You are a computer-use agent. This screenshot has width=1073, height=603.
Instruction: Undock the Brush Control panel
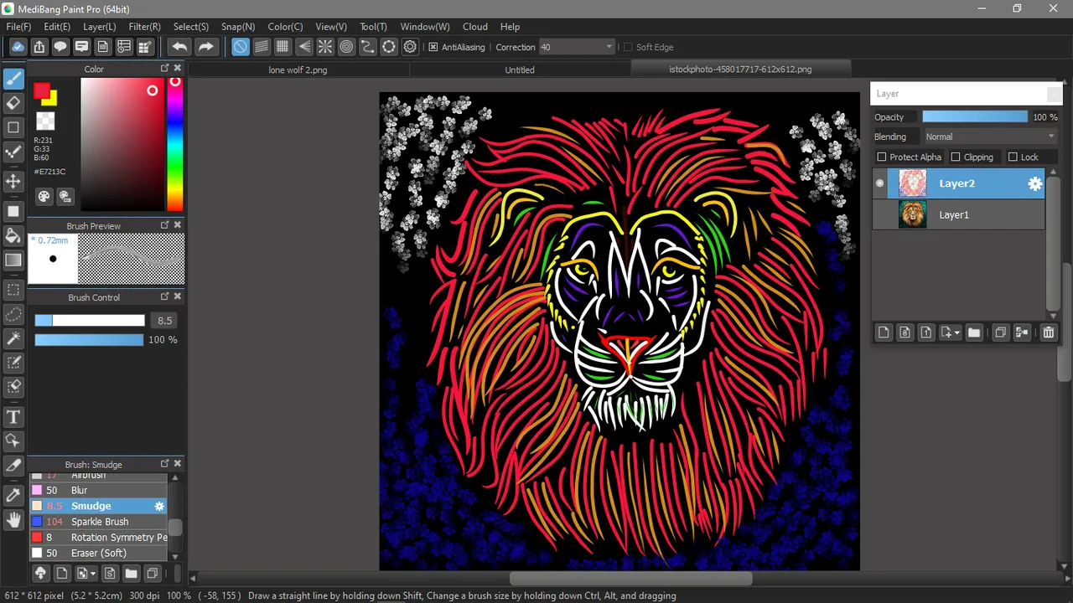click(164, 296)
